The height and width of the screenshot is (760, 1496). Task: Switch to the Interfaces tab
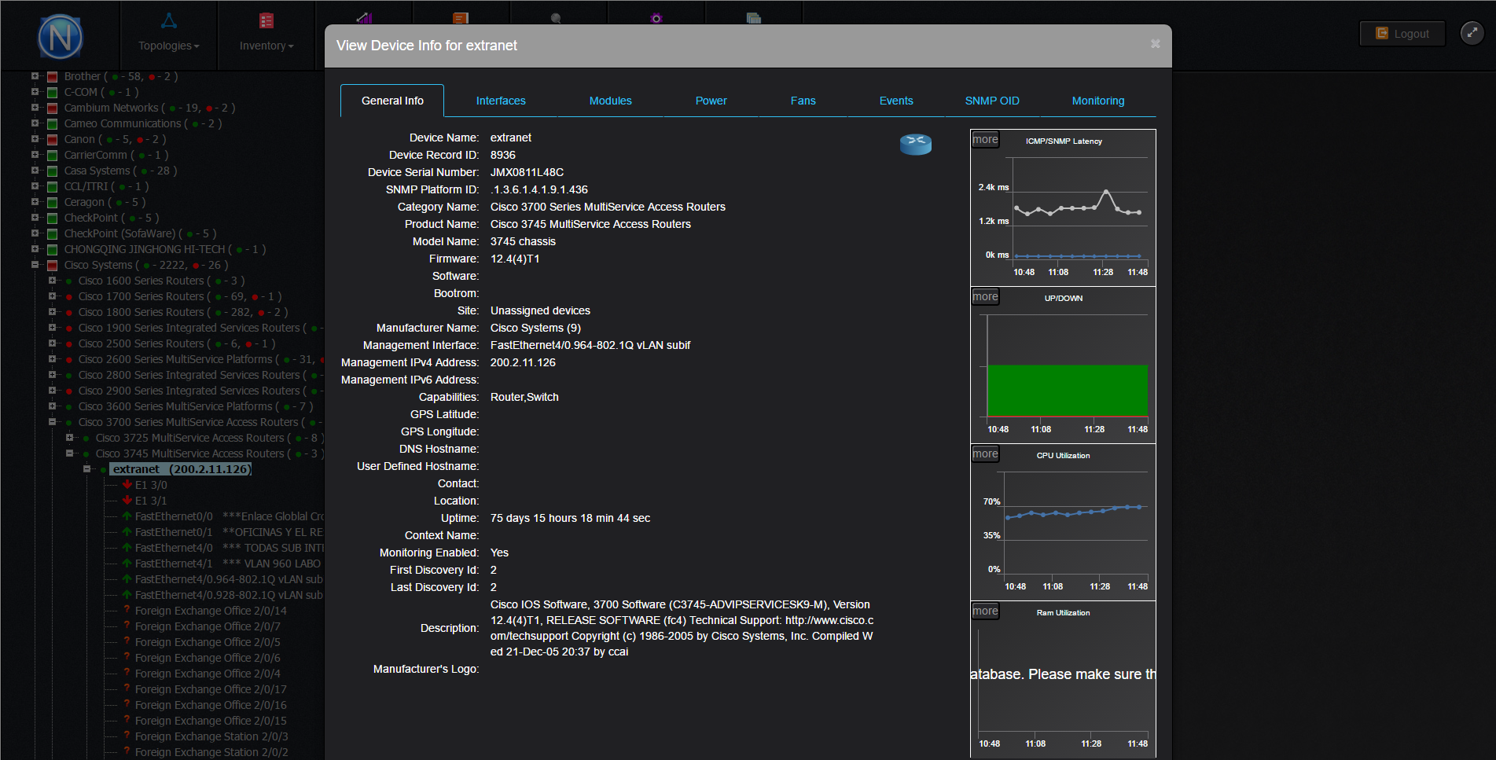pyautogui.click(x=501, y=101)
